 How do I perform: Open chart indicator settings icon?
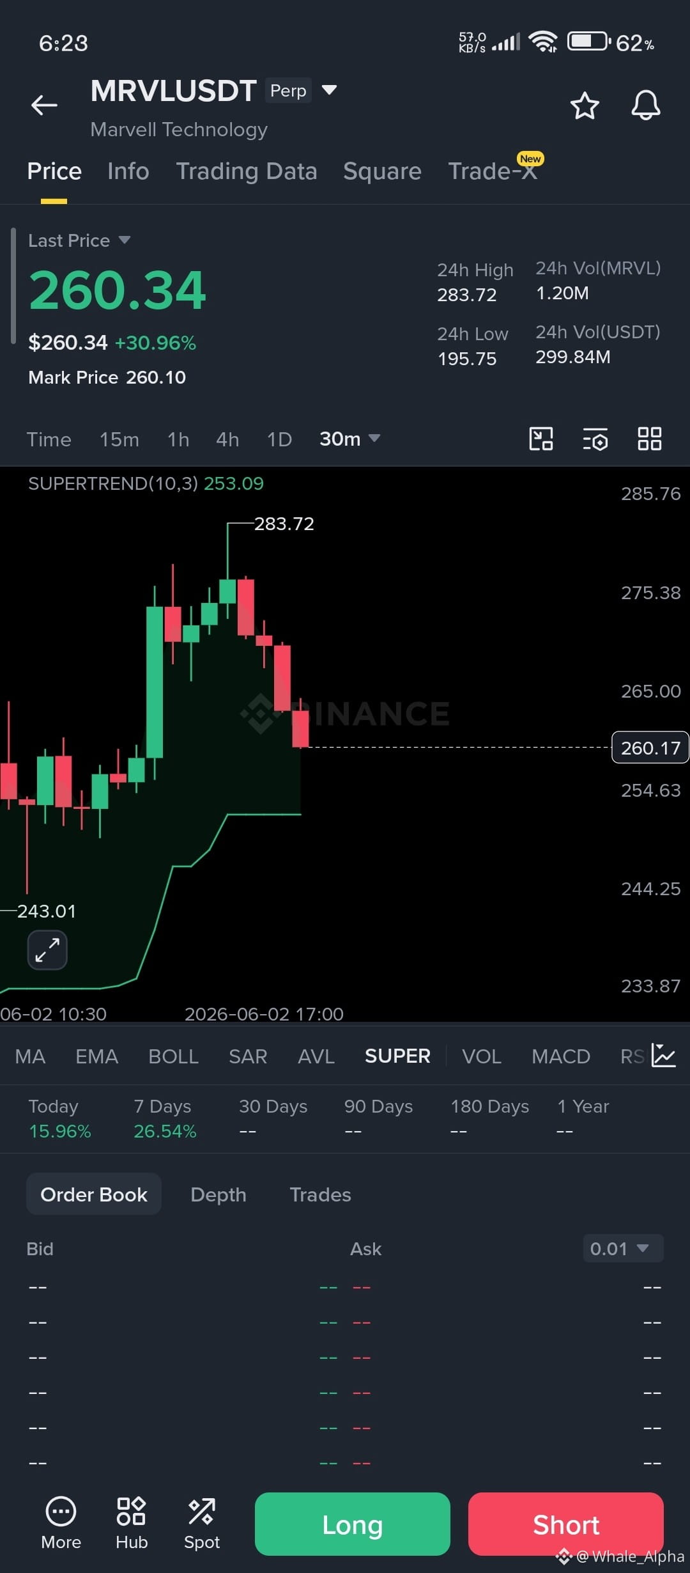(595, 439)
